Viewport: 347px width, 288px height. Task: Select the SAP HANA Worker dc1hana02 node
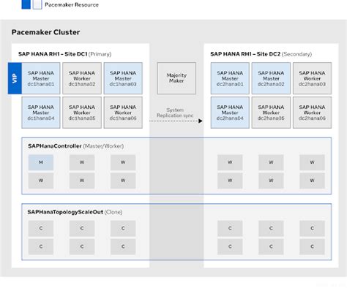[x=82, y=78]
